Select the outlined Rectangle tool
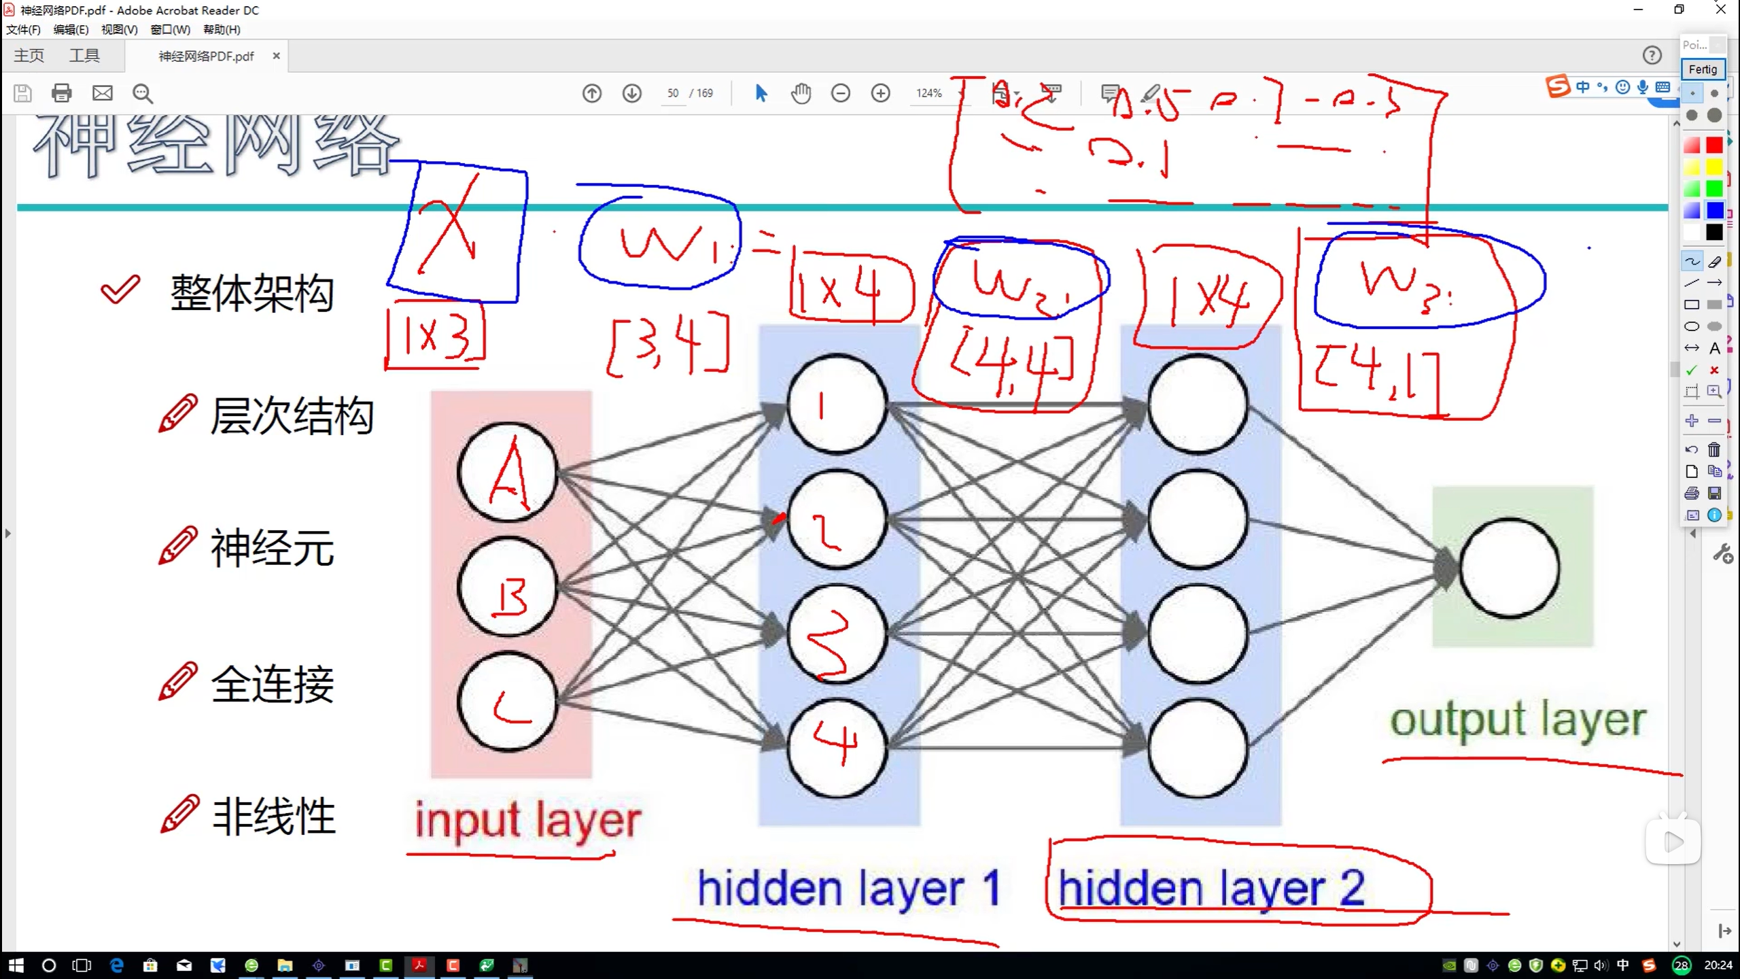 pyautogui.click(x=1692, y=305)
